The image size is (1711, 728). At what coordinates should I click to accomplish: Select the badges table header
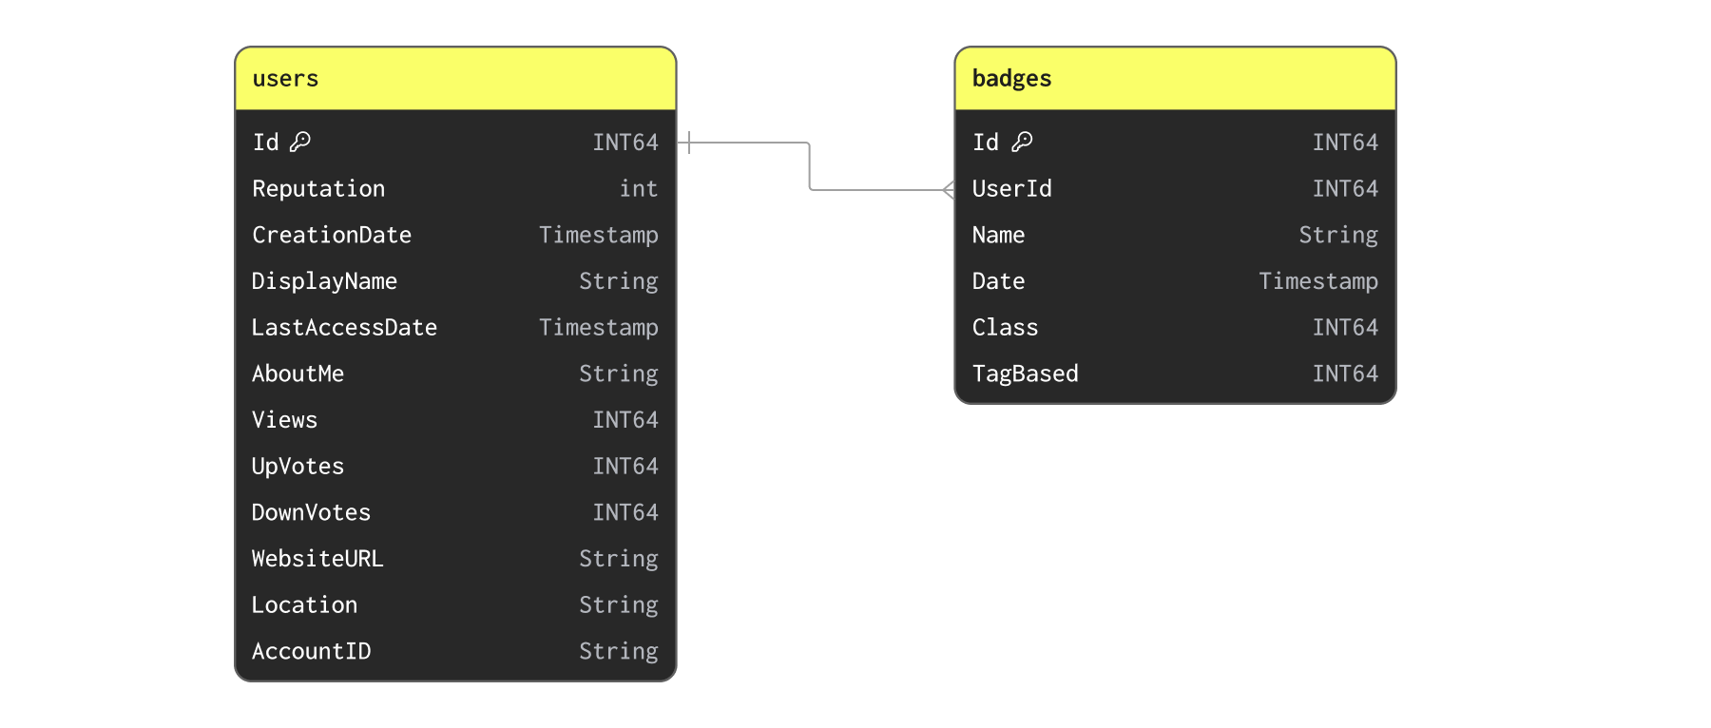point(1175,79)
